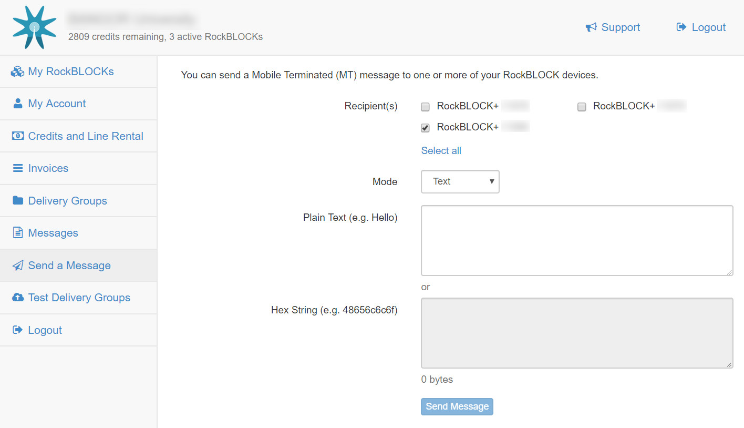Click the paper plane icon beside Send a Message
The image size is (744, 428).
coord(18,266)
